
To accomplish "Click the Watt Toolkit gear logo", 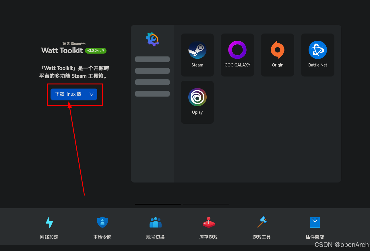I will 152,39.
